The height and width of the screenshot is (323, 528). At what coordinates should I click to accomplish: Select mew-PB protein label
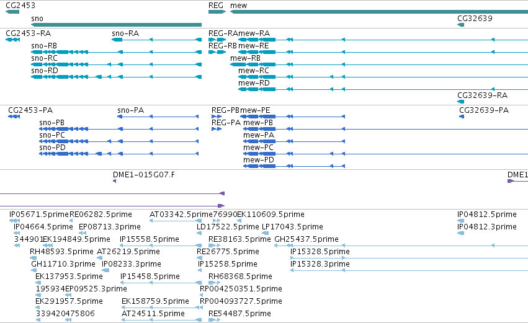[x=258, y=123]
